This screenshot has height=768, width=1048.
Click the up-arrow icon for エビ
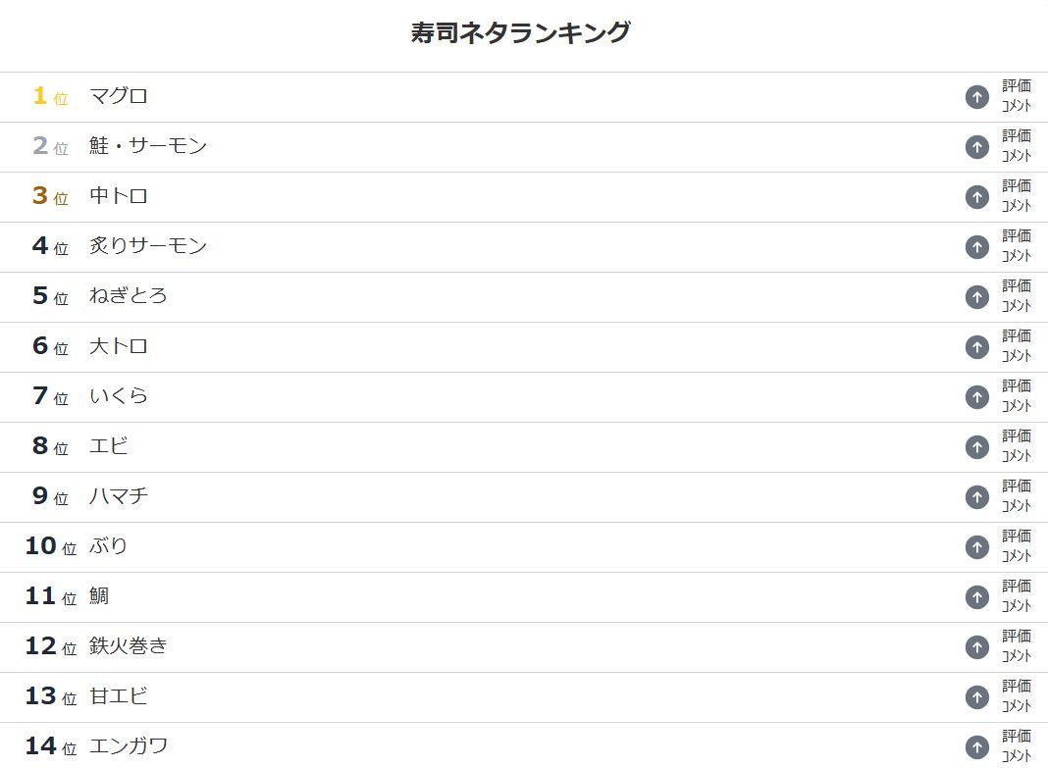point(976,447)
